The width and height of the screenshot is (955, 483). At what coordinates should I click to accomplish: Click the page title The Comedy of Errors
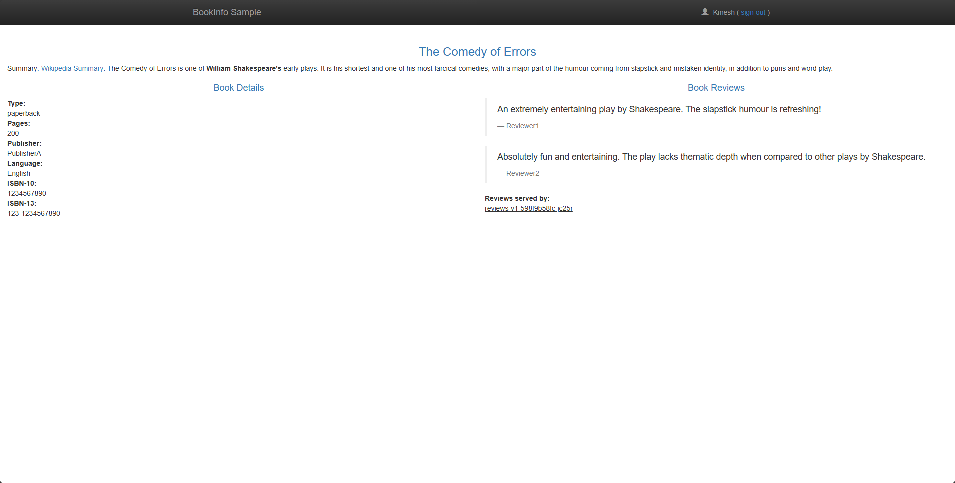(x=477, y=52)
